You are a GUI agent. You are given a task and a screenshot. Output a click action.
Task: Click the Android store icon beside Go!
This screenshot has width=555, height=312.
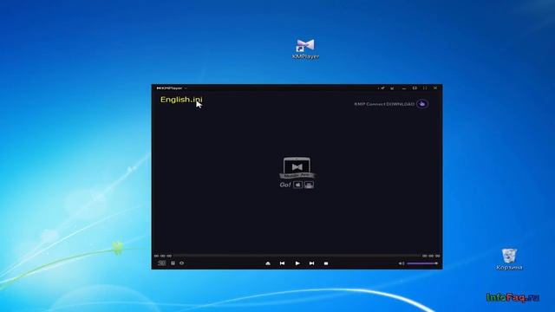(309, 185)
